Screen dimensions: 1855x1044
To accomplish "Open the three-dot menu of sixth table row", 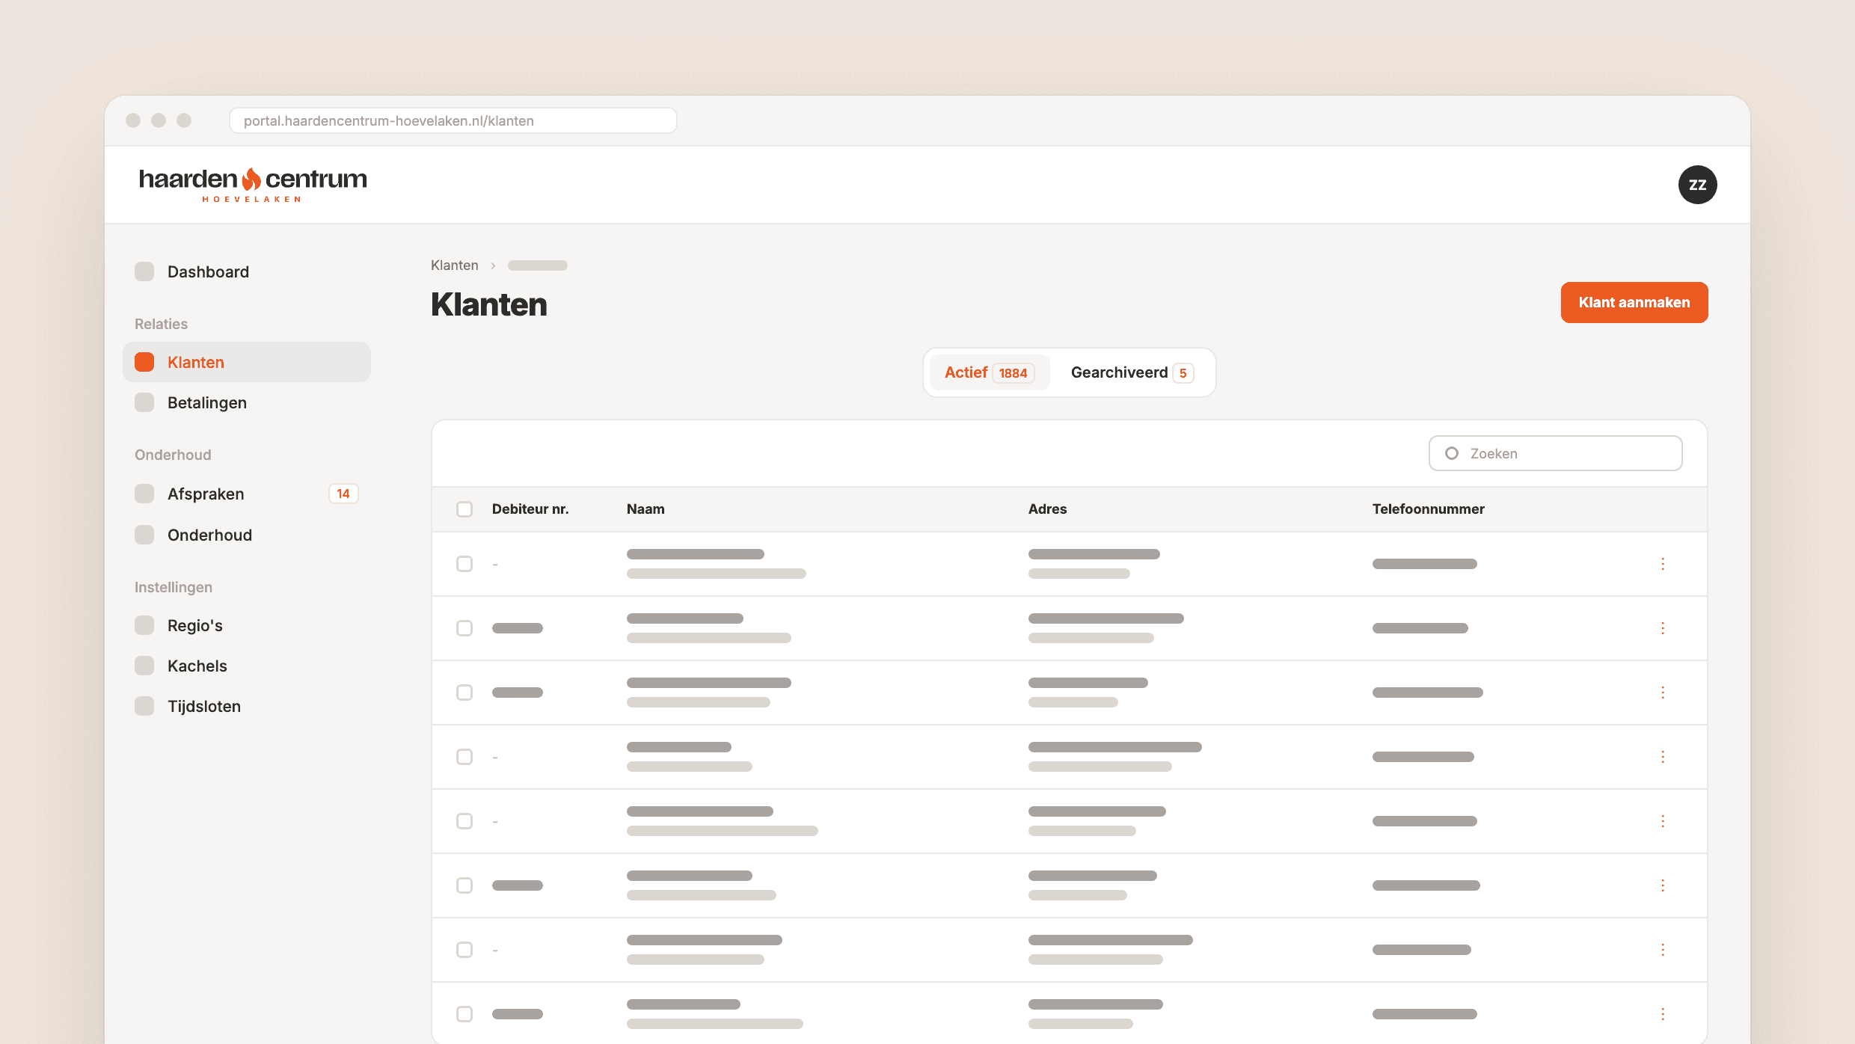I will (x=1663, y=885).
